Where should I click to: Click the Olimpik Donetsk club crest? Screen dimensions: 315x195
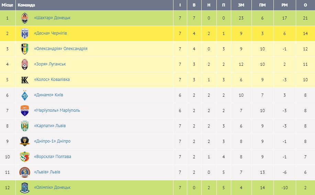point(25,187)
